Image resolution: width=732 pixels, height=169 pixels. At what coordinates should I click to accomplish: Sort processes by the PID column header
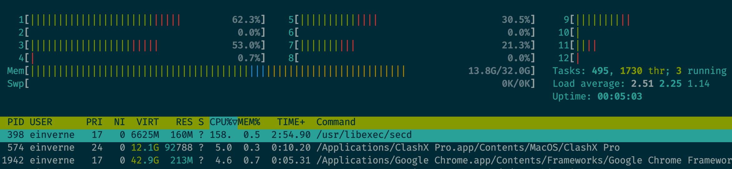[16, 122]
